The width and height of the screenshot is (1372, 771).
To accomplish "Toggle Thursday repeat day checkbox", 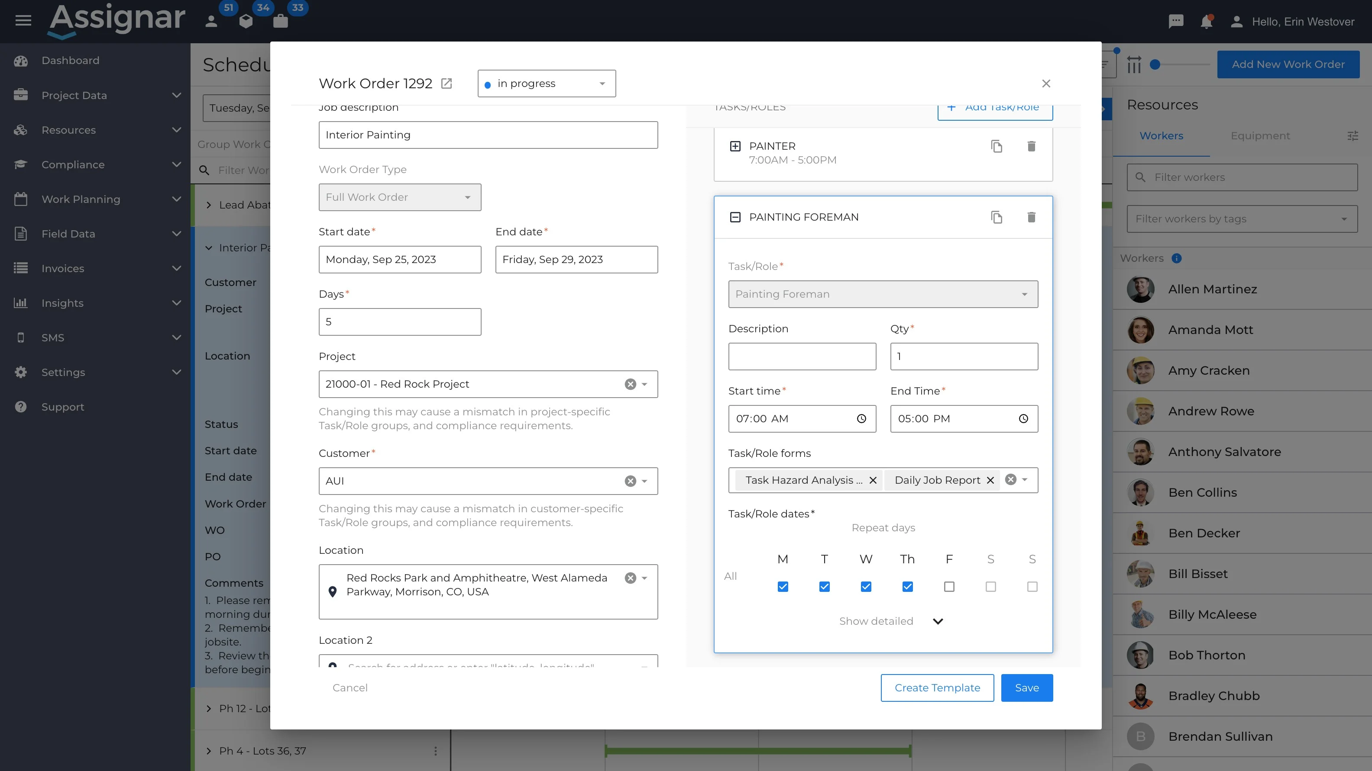I will (907, 586).
